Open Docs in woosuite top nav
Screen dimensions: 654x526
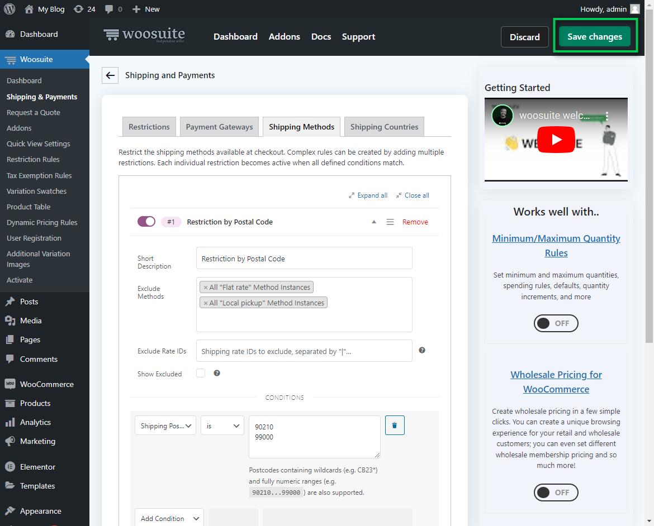pyautogui.click(x=321, y=37)
